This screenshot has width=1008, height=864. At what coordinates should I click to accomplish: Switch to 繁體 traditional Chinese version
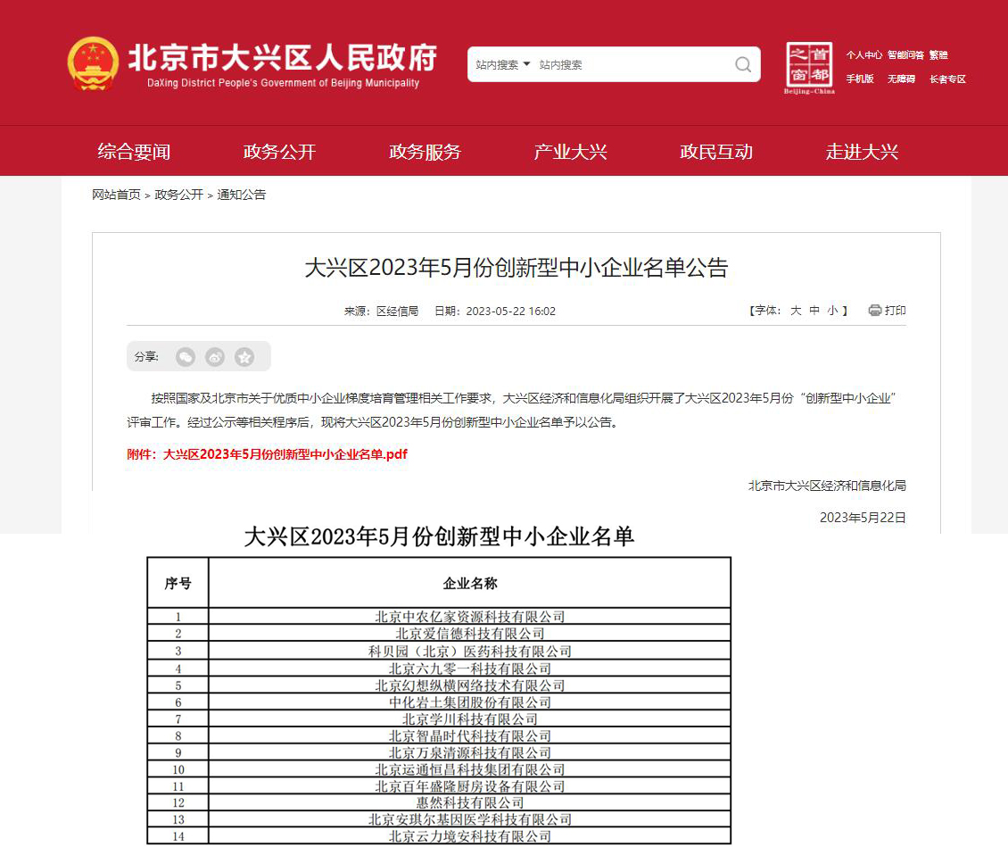[x=938, y=54]
